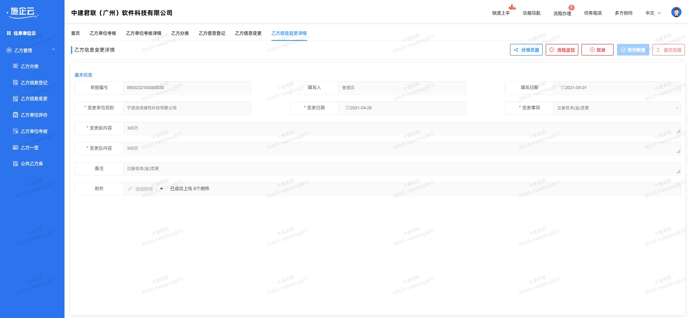Screen dimensions: 688x318
Task: Open 功能导航 in the top bar
Action: [531, 13]
